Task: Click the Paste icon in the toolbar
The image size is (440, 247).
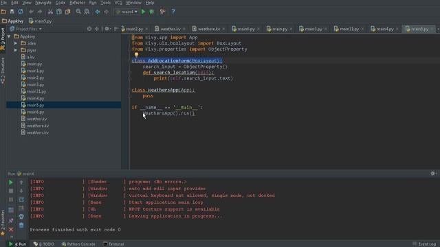Action: [67, 12]
